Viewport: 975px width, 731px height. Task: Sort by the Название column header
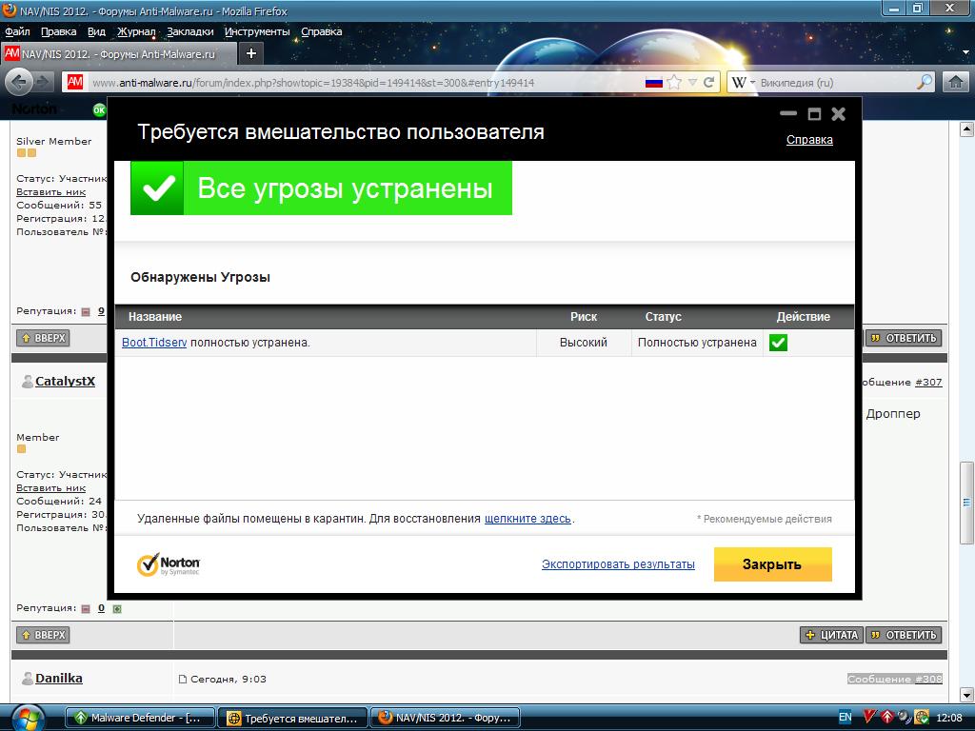(x=155, y=316)
